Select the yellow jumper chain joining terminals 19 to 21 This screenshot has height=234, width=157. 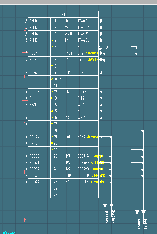(x=52, y=143)
